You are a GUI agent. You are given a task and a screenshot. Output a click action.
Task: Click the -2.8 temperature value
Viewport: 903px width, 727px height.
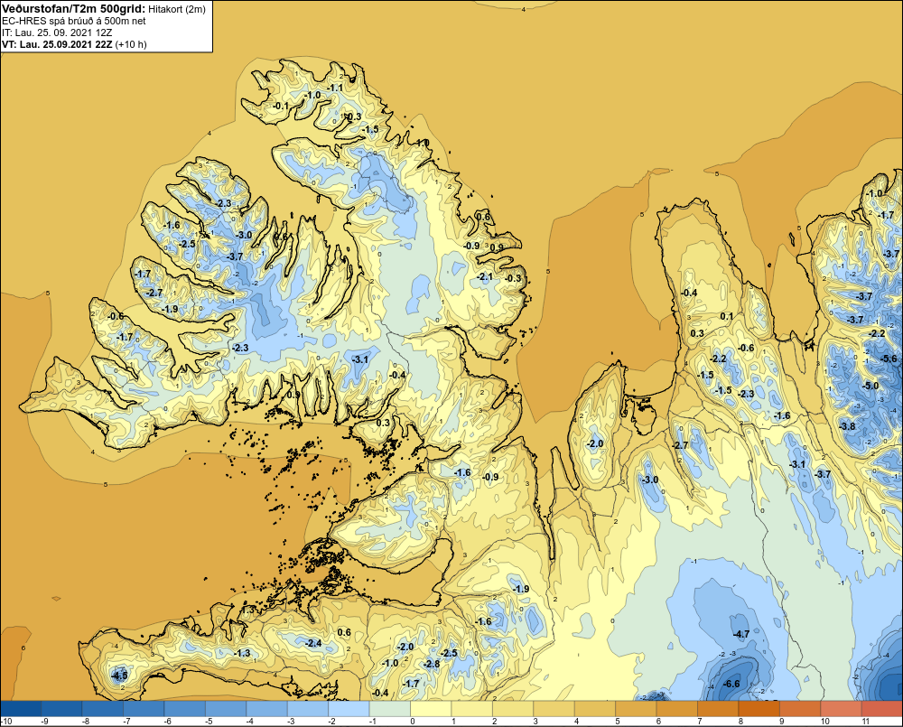click(x=432, y=664)
